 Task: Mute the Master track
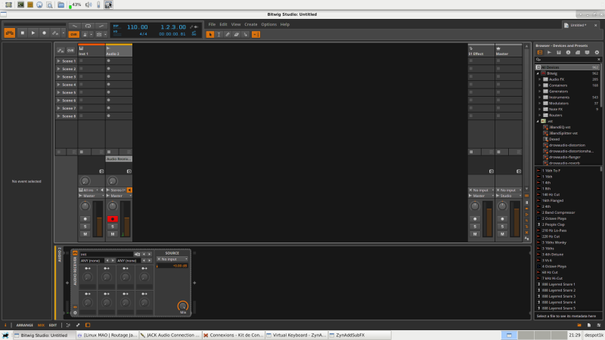coord(502,234)
